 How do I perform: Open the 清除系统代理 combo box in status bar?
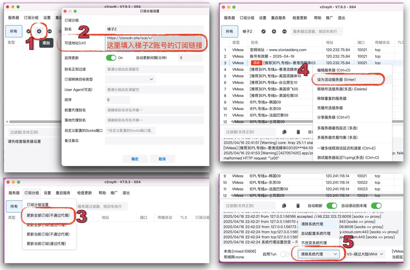tap(318, 254)
